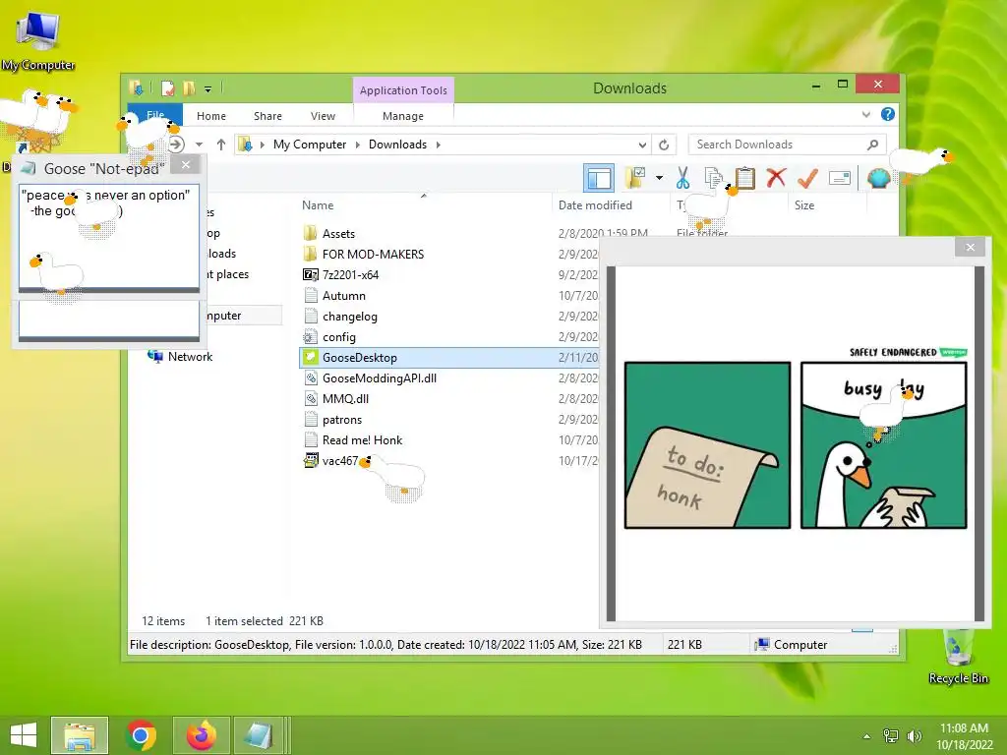Open Explorer Help question mark icon
Image resolution: width=1007 pixels, height=755 pixels.
click(888, 114)
